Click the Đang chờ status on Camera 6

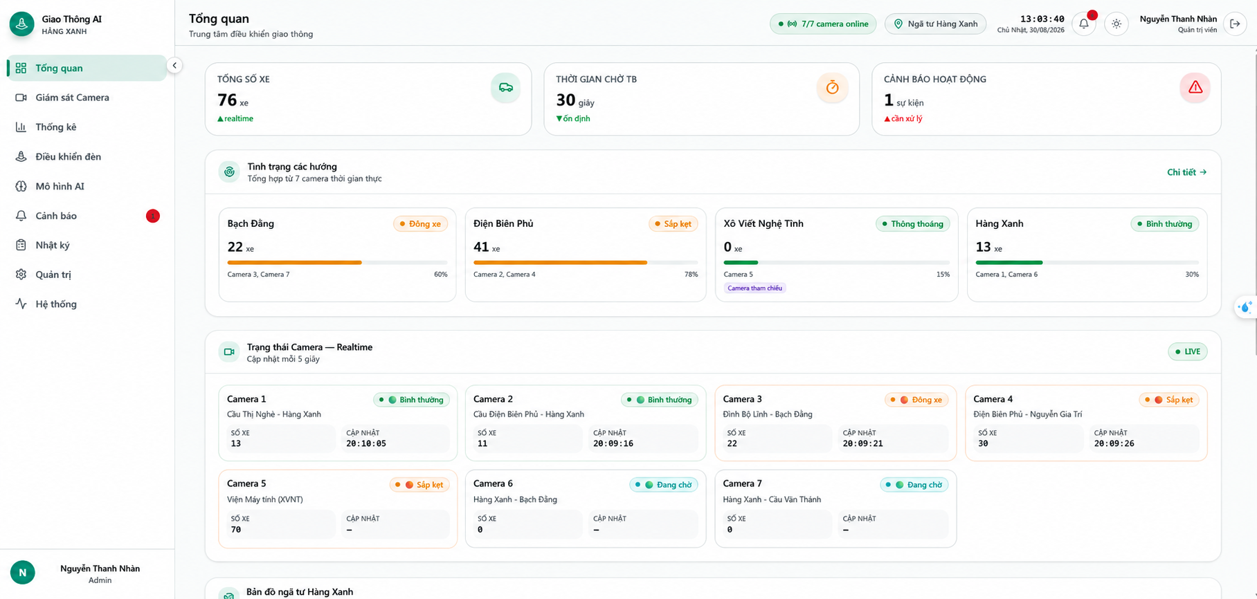[664, 485]
